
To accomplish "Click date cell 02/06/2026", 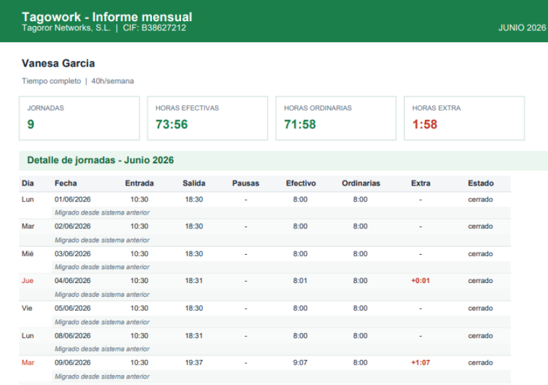I will pyautogui.click(x=72, y=226).
